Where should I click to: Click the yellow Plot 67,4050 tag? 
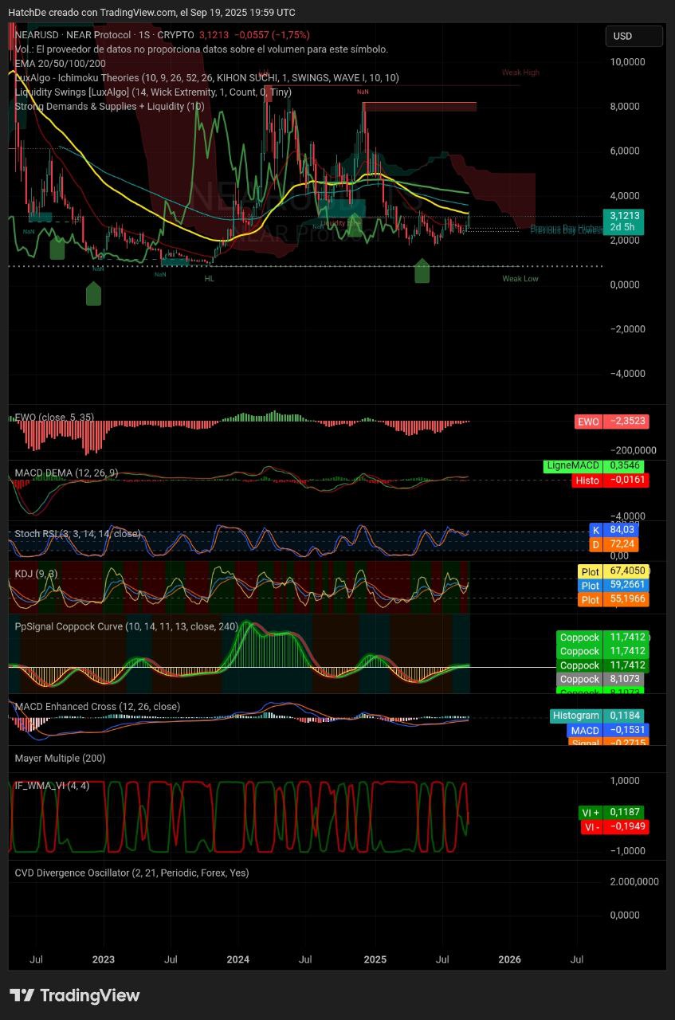coord(613,571)
